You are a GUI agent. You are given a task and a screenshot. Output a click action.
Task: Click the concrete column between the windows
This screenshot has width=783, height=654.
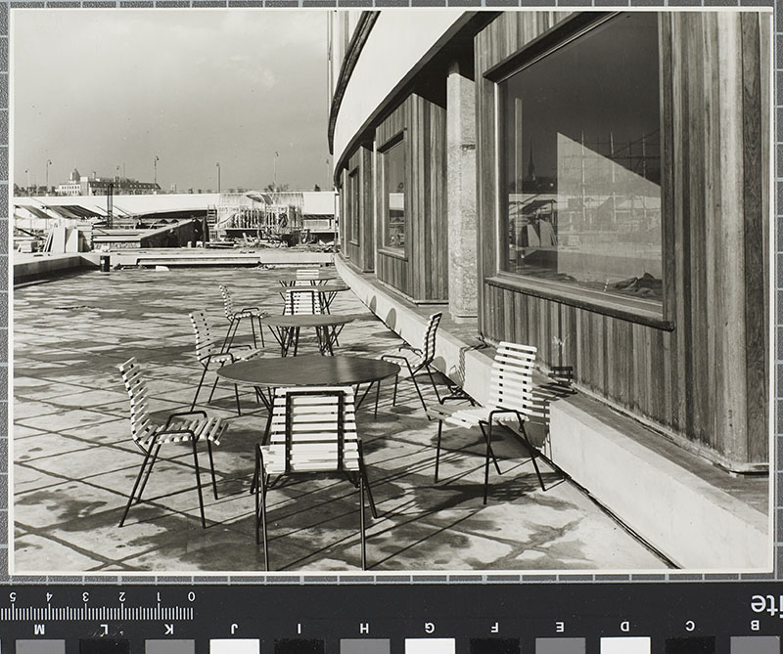(461, 196)
